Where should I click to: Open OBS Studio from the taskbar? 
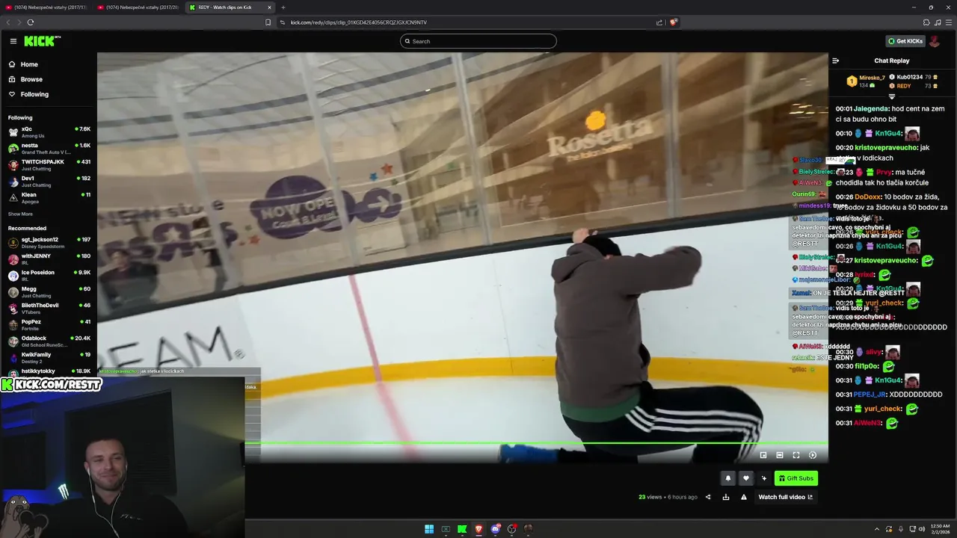511,529
